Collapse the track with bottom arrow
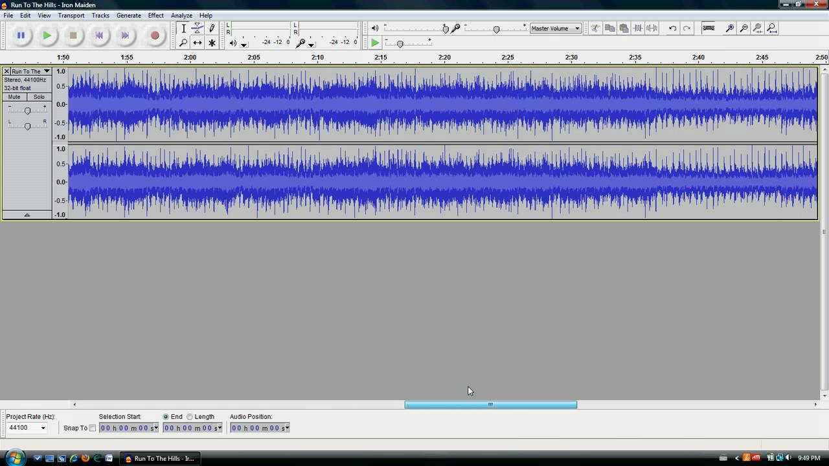The width and height of the screenshot is (829, 466). [27, 215]
